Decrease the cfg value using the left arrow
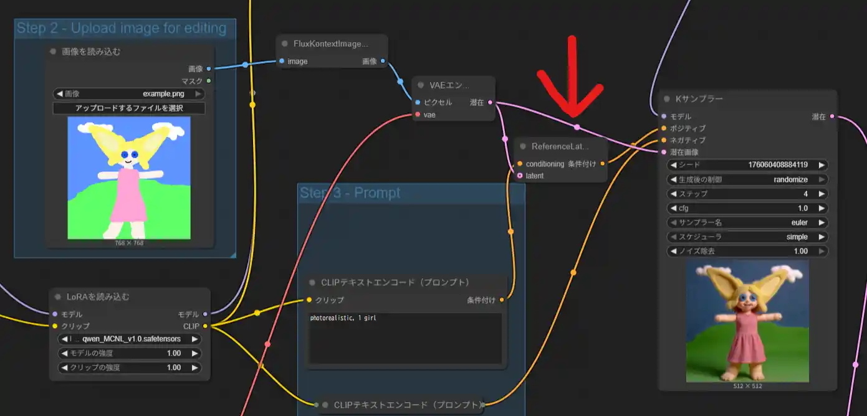The image size is (867, 416). click(x=673, y=208)
